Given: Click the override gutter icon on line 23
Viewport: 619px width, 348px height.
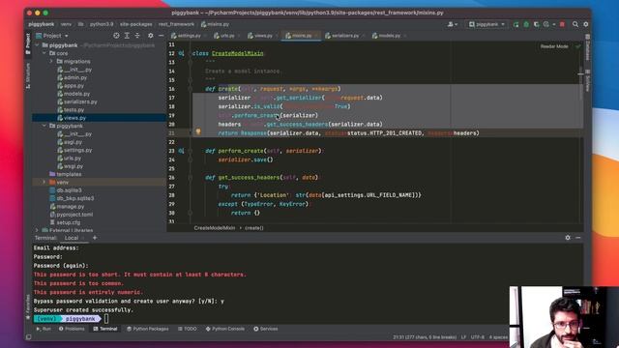Looking at the screenshot, I should (181, 151).
